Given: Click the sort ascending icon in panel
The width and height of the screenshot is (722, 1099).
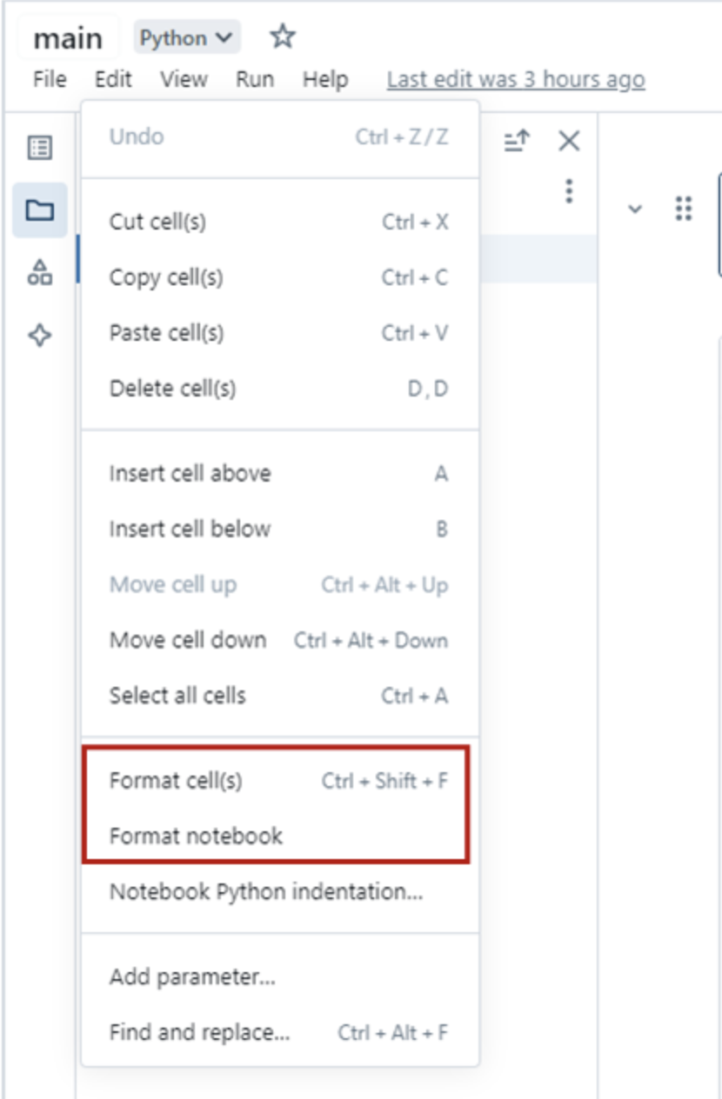Looking at the screenshot, I should tap(518, 141).
